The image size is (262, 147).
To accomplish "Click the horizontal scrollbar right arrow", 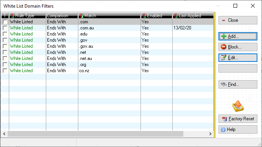I will [x=210, y=134].
